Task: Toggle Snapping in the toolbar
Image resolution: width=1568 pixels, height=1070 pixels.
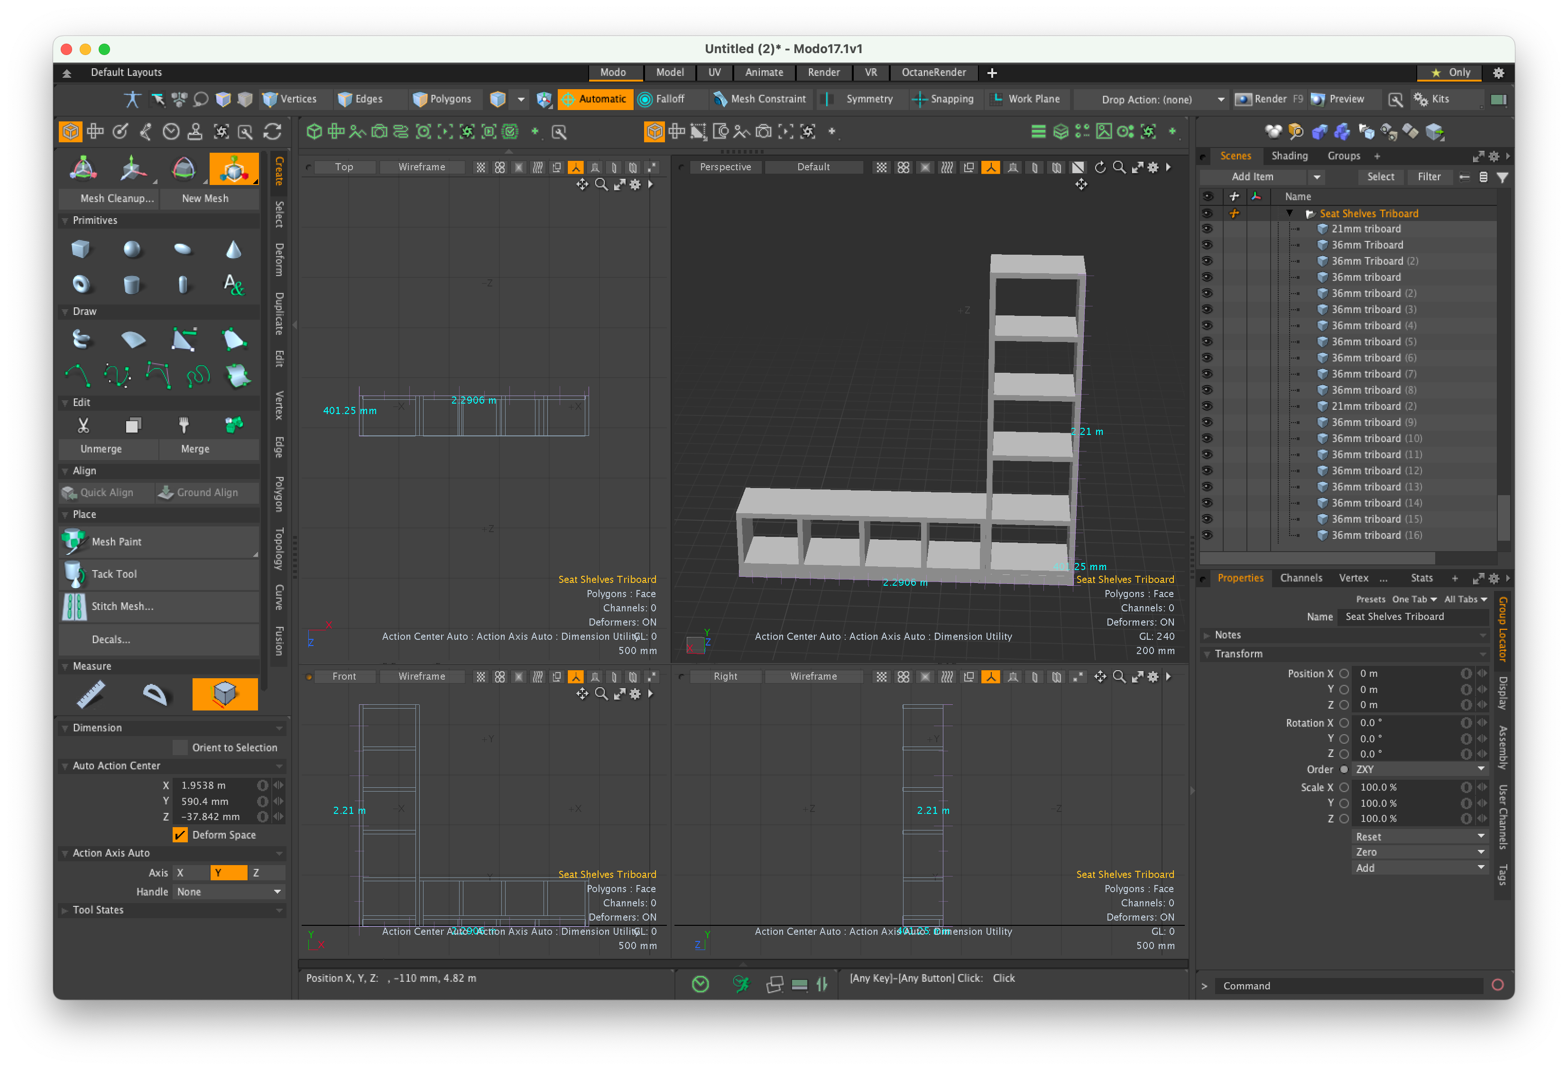Action: pos(943,99)
